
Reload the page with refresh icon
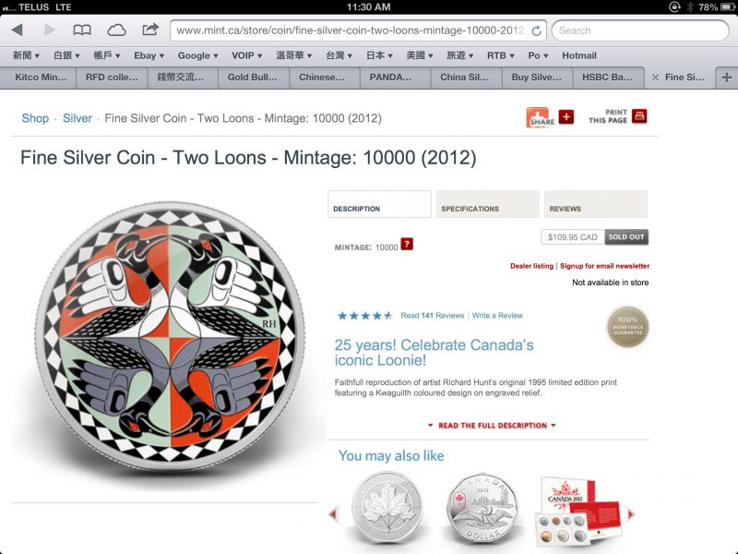[x=536, y=30]
